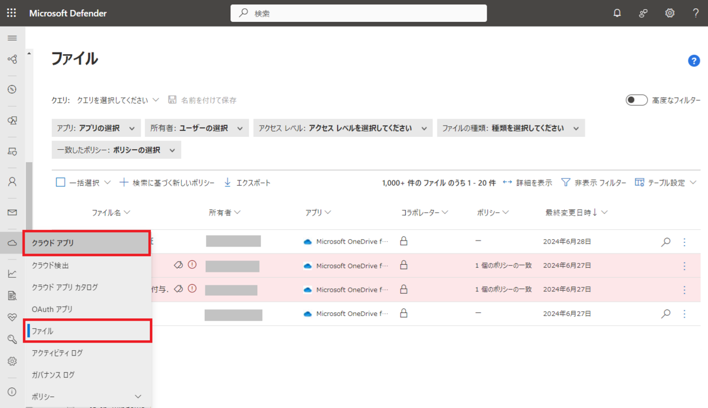Open the heart health icon in sidebar

(12, 317)
